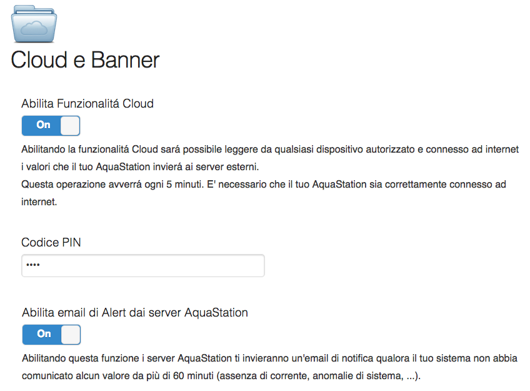This screenshot has height=391, width=530.
Task: Click the Cloud e Banner heading
Action: click(85, 60)
